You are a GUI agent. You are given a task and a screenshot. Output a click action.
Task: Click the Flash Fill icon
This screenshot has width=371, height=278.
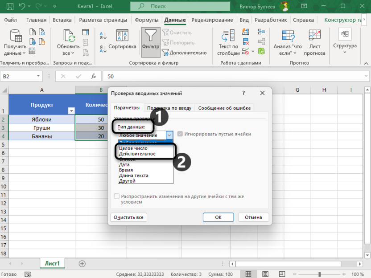(246, 32)
